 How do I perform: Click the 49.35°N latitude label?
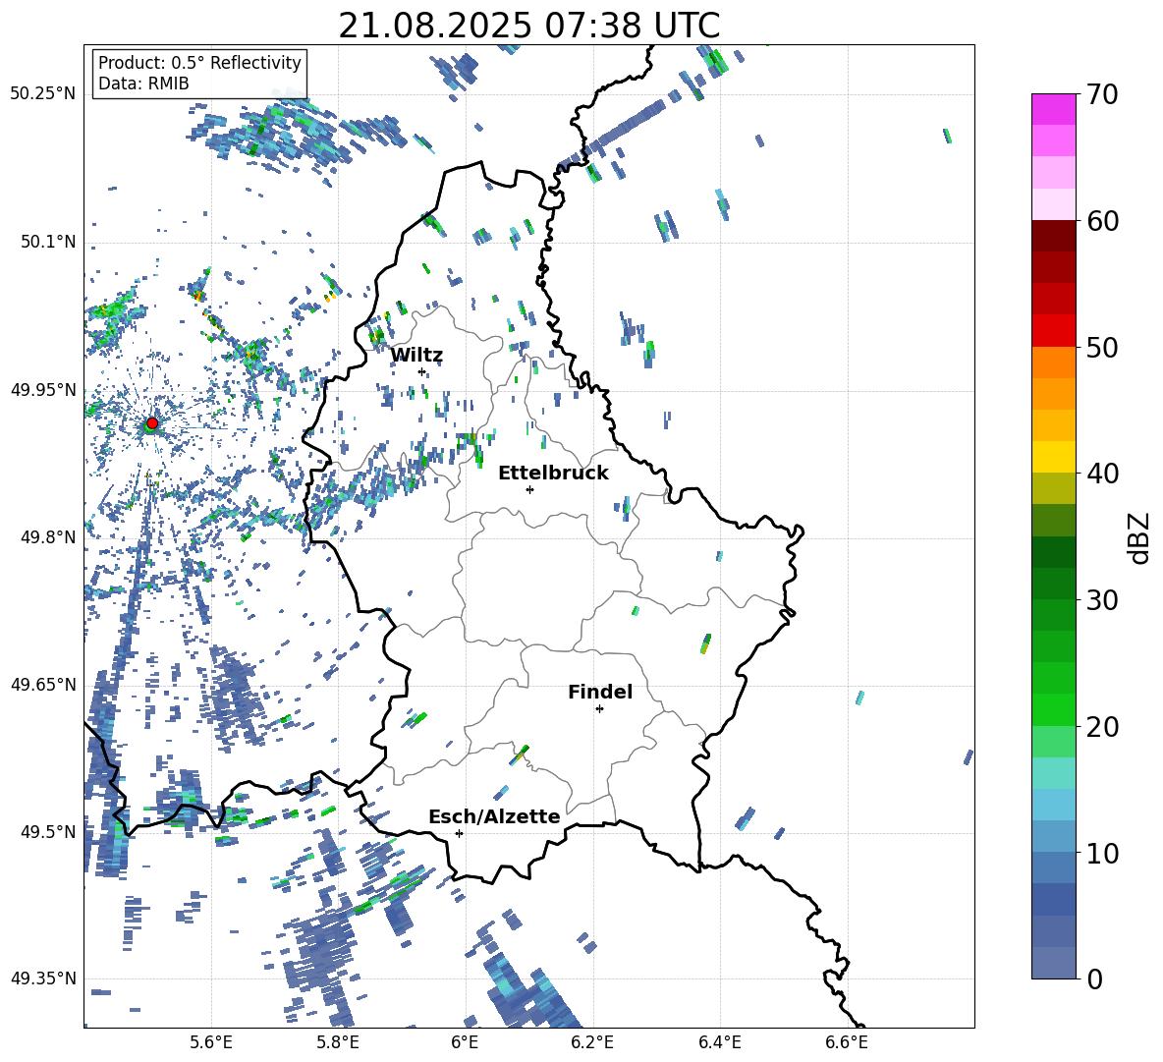coord(43,978)
